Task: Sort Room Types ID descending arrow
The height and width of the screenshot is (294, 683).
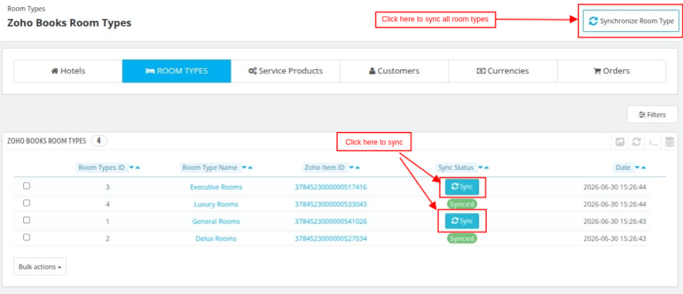Action: [x=132, y=168]
